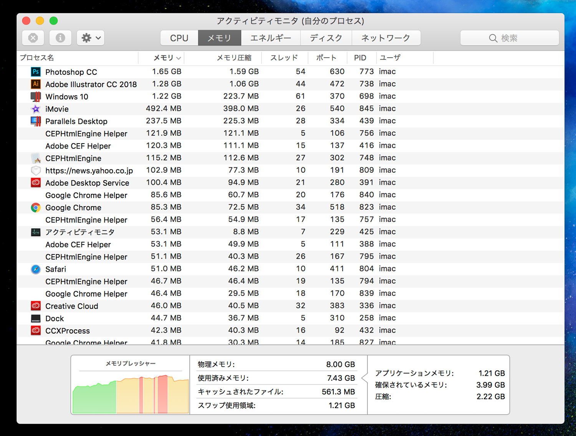Click the iMovie star icon

point(36,109)
